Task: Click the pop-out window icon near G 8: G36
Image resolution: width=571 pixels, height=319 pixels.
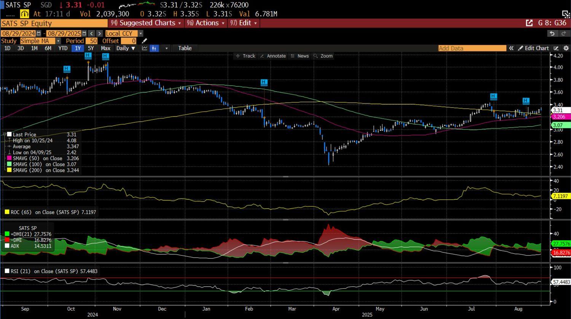Action: 529,23
